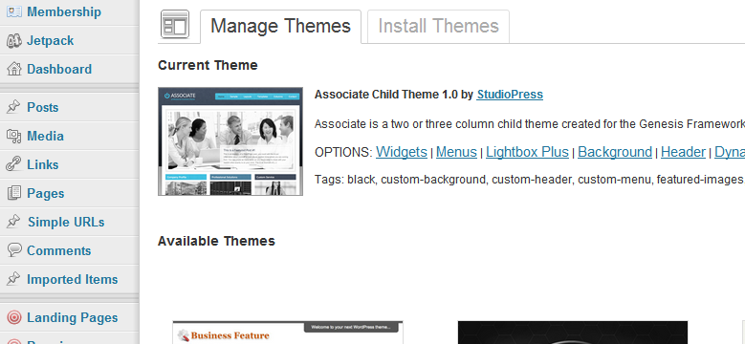Click the Comments speech bubble icon
This screenshot has height=344, width=745.
point(13,250)
